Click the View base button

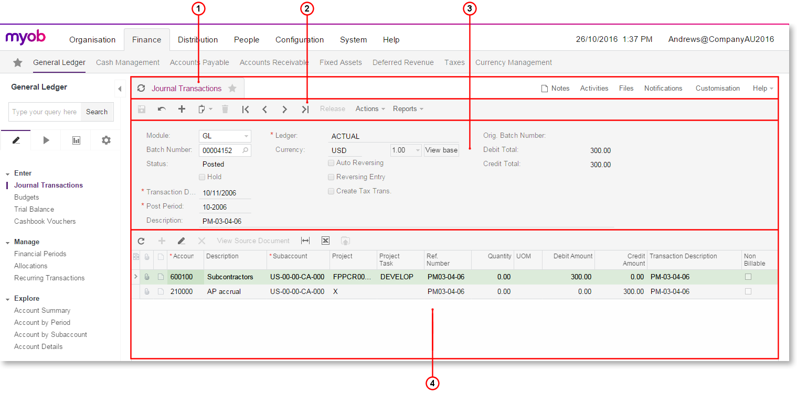click(x=441, y=150)
